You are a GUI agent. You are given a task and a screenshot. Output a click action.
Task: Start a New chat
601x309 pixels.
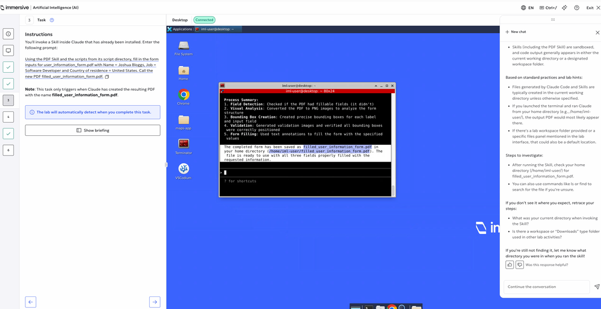coord(516,32)
